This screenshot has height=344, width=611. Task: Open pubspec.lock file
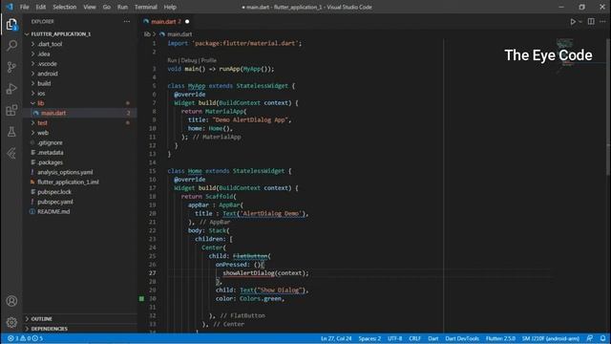pos(54,192)
